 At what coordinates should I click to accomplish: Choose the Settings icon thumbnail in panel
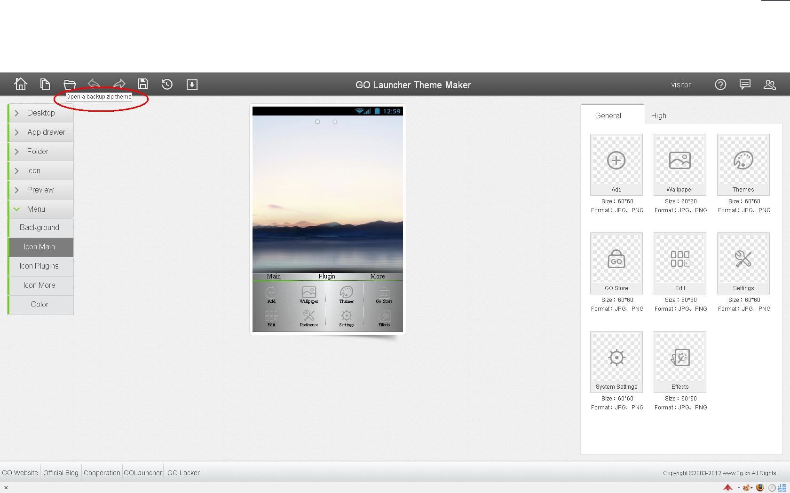743,263
